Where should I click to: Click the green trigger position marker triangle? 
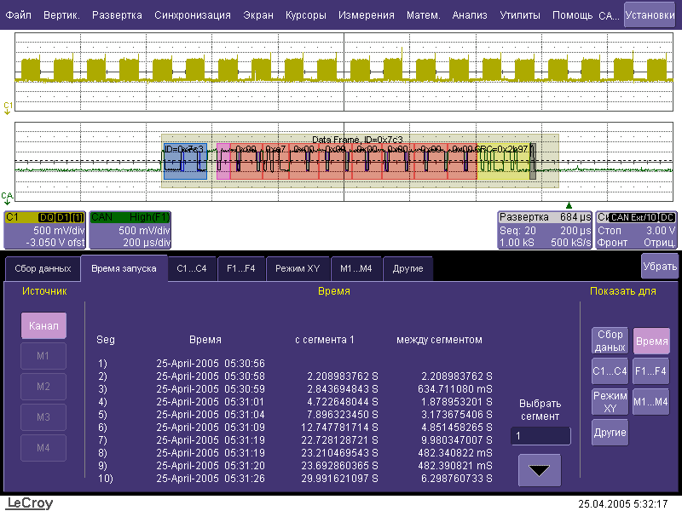(x=569, y=205)
